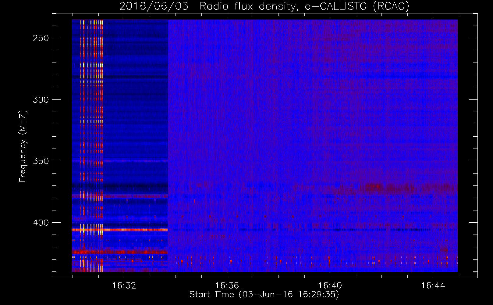Viewport: 493px width, 305px height.
Task: Click the 'Frequency (MHZ)' y-axis label
Action: [x=23, y=146]
